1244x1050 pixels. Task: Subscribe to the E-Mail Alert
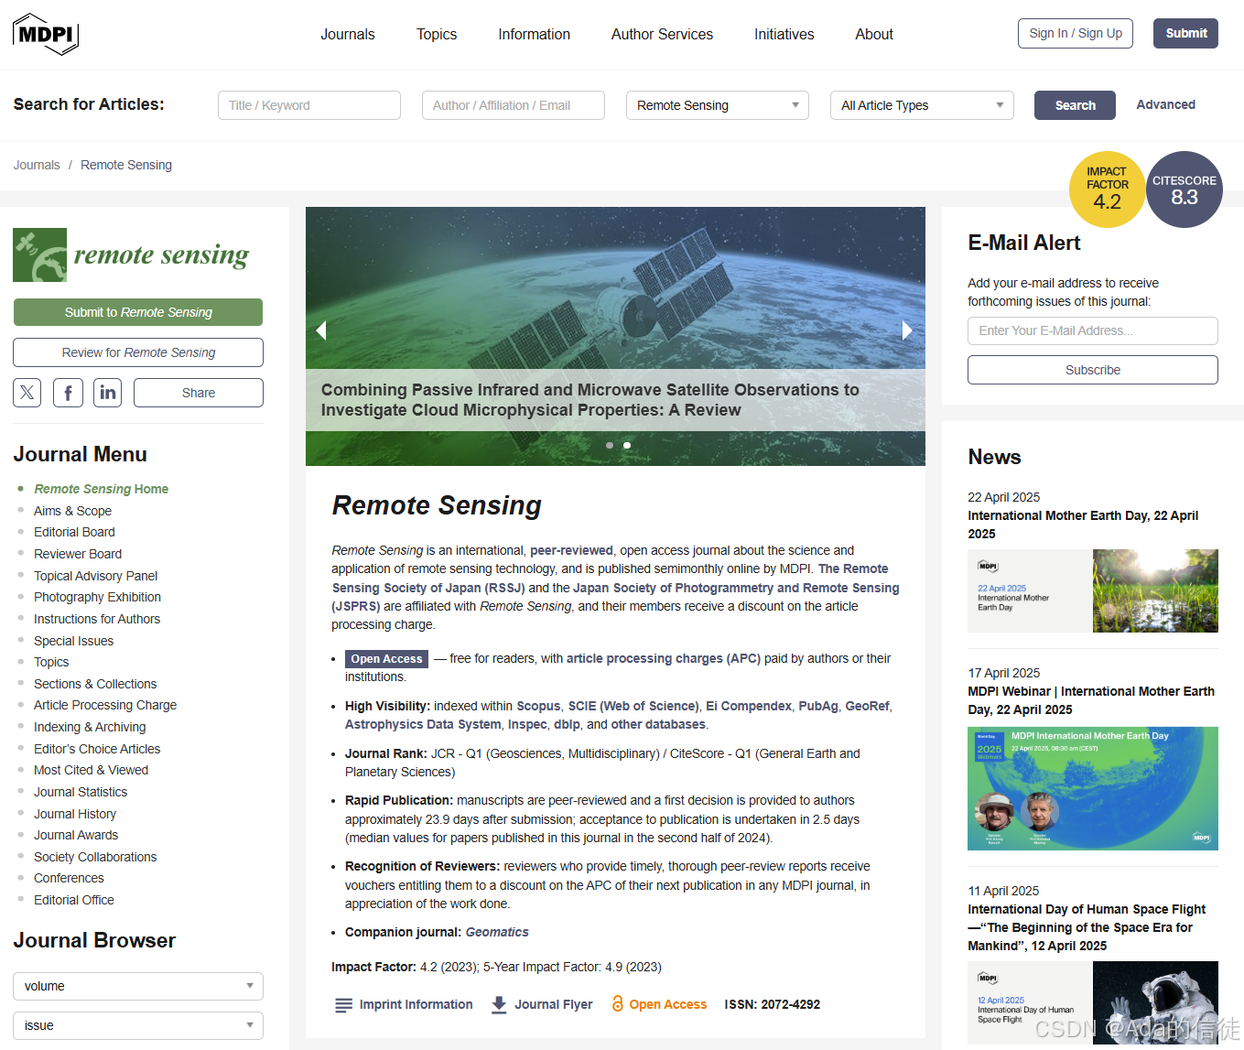tap(1092, 370)
